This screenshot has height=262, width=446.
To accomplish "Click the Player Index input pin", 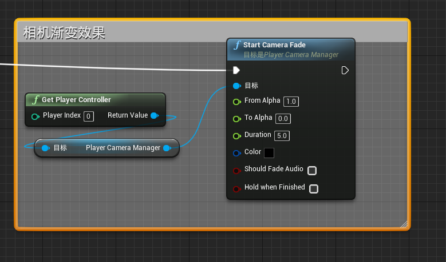I will click(35, 116).
